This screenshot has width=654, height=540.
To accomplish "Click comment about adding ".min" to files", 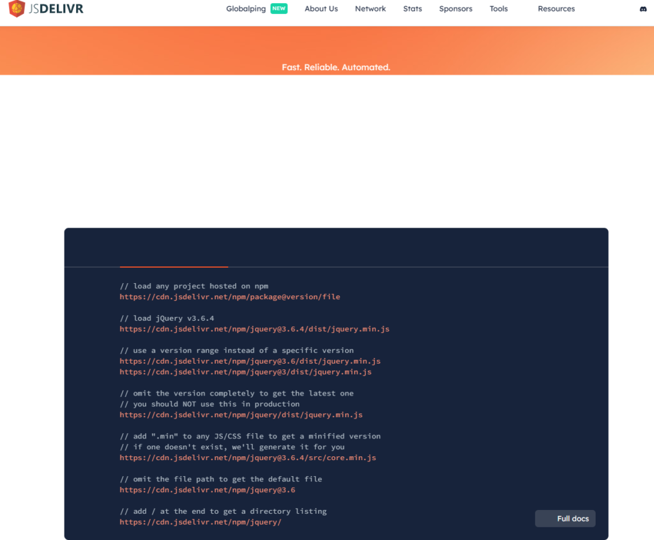I will 250,436.
